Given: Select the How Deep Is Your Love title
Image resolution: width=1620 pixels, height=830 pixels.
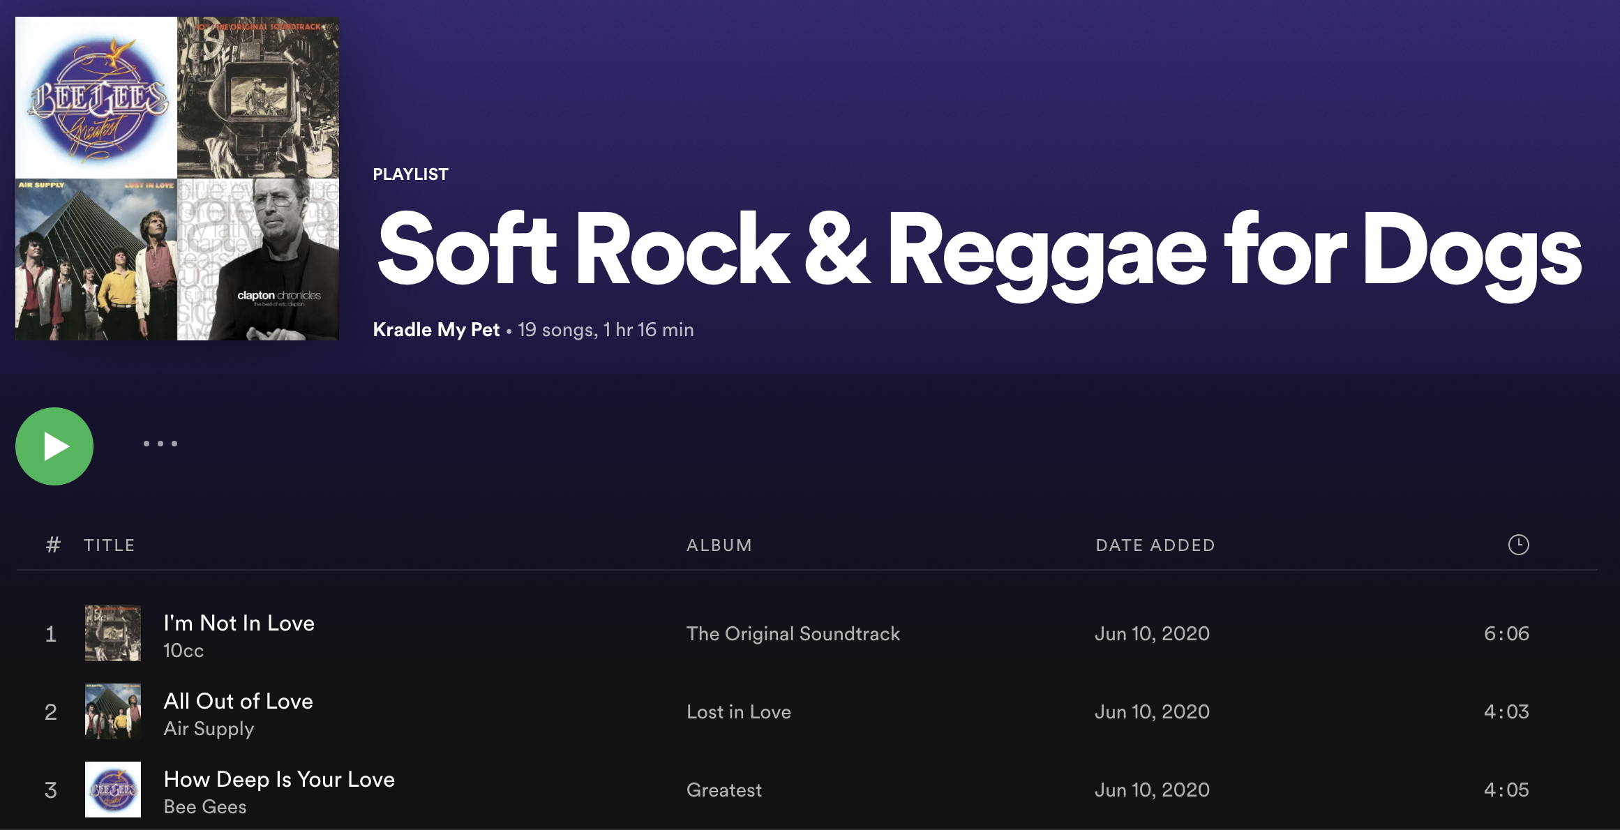Looking at the screenshot, I should [279, 779].
